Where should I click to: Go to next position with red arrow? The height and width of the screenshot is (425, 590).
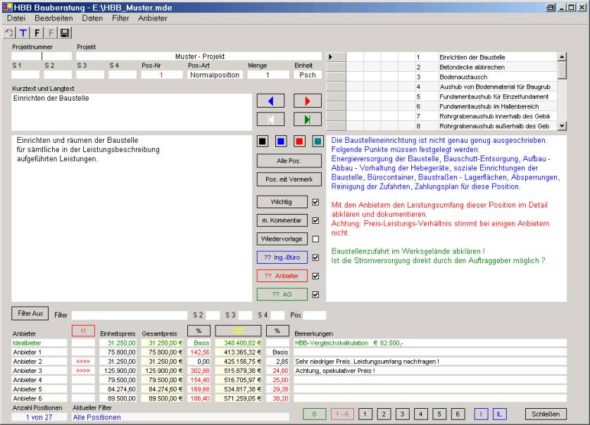click(307, 101)
